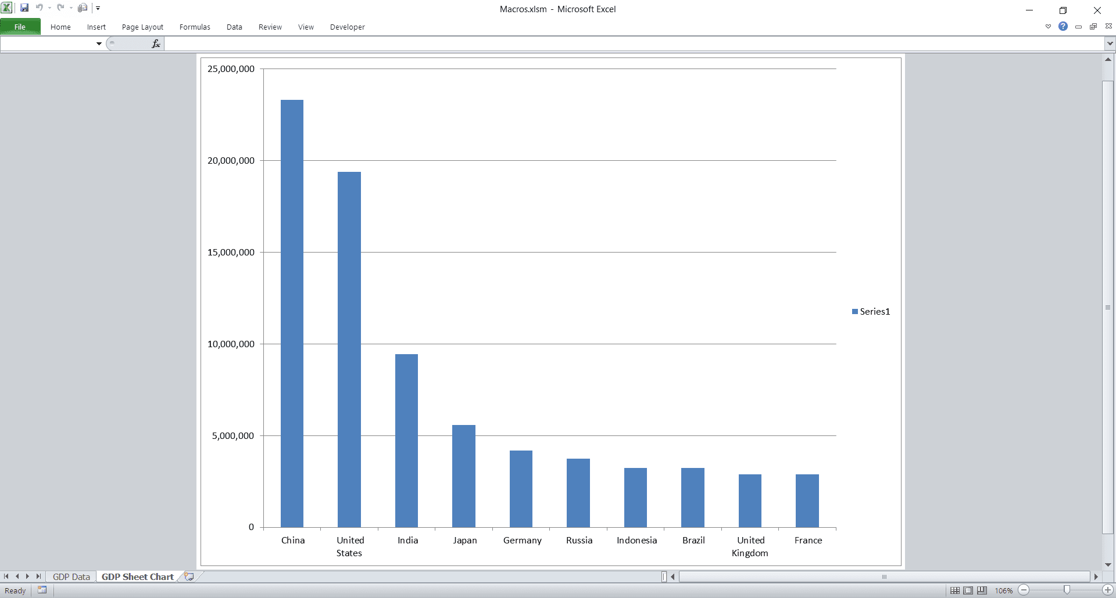
Task: Open the Name Box dropdown arrow
Action: 99,44
